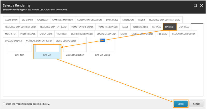The height and width of the screenshot is (110, 207).
Task: Switch to the Accordion tab
Action: tap(11, 20)
